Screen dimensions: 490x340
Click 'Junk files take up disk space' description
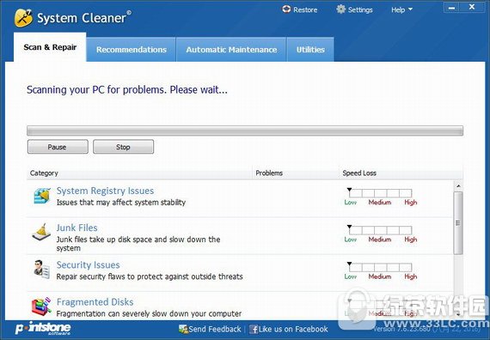pyautogui.click(x=138, y=244)
